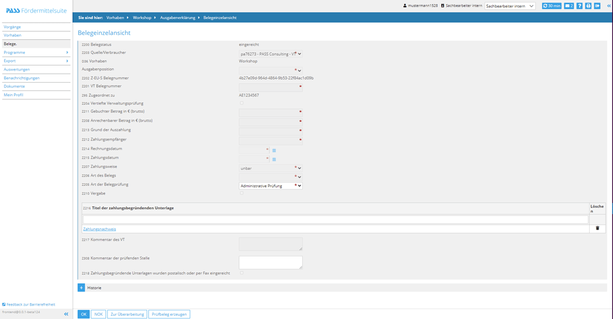Check the postal or fax submission checkbox
This screenshot has width=613, height=319.
click(242, 273)
